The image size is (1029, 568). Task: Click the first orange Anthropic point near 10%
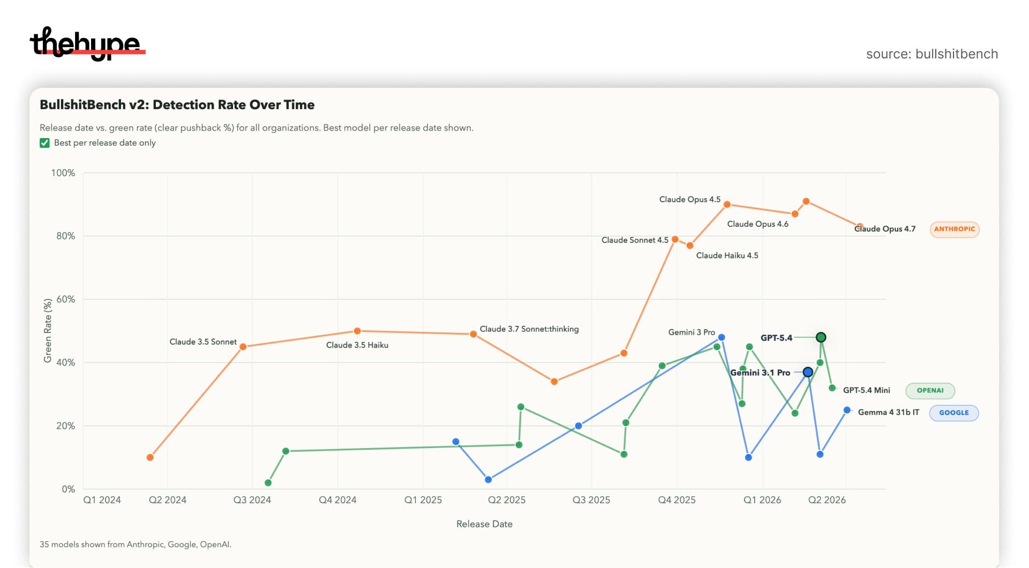150,458
